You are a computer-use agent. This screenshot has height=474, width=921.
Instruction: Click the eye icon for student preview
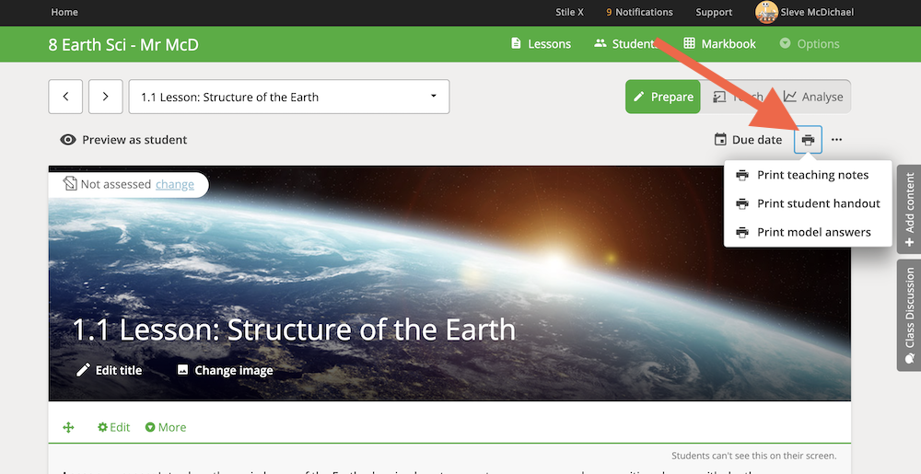click(68, 140)
